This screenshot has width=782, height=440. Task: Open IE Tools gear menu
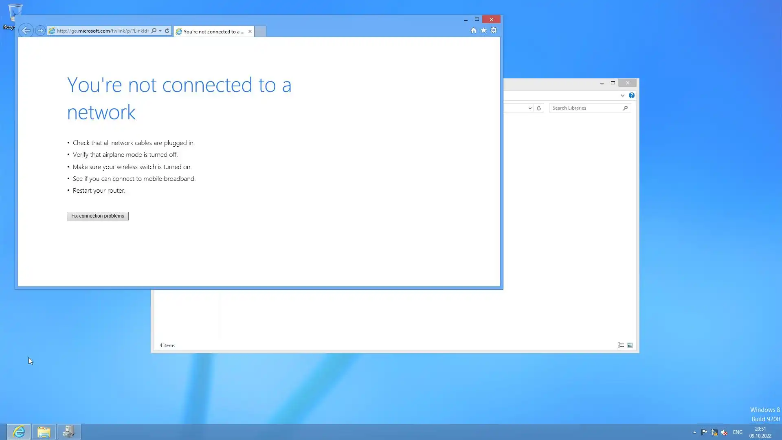(494, 31)
